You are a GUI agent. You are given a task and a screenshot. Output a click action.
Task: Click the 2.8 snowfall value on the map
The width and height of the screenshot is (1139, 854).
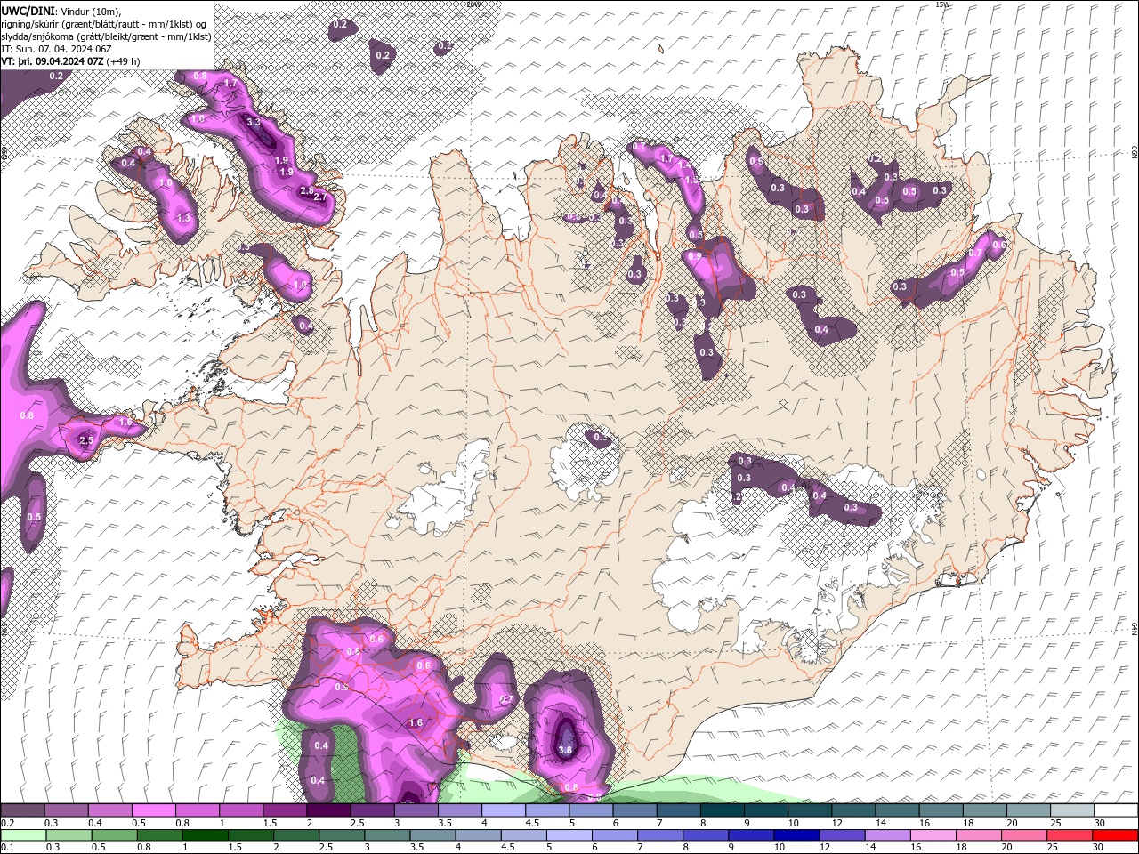[306, 190]
